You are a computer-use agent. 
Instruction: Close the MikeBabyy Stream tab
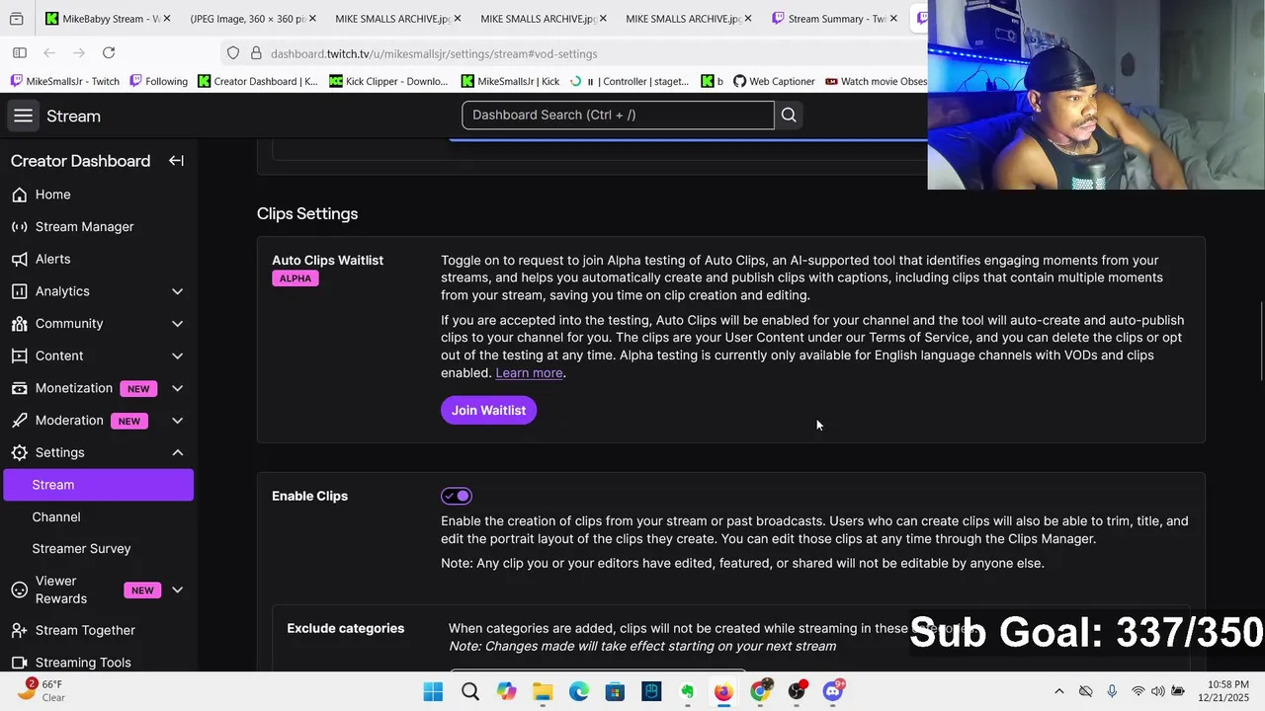[166, 19]
